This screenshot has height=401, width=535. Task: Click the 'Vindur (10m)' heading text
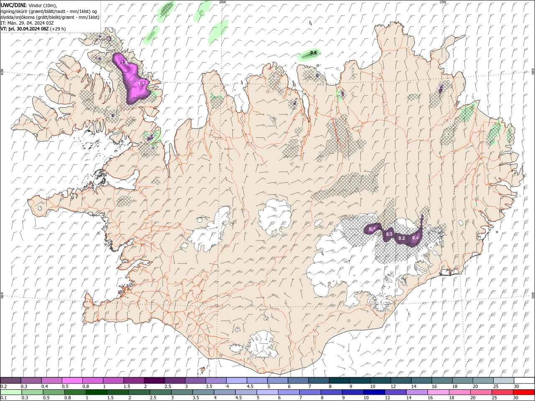[x=42, y=5]
